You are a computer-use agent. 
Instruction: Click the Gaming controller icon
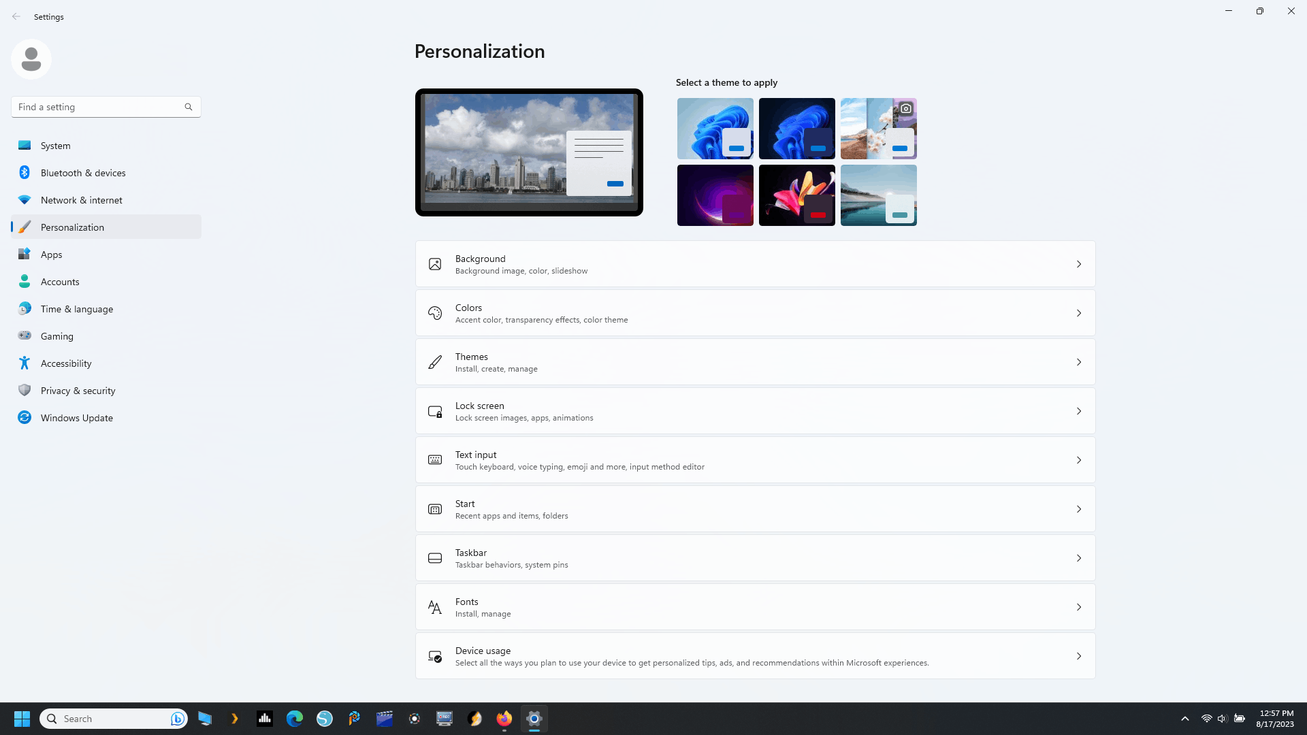point(25,336)
